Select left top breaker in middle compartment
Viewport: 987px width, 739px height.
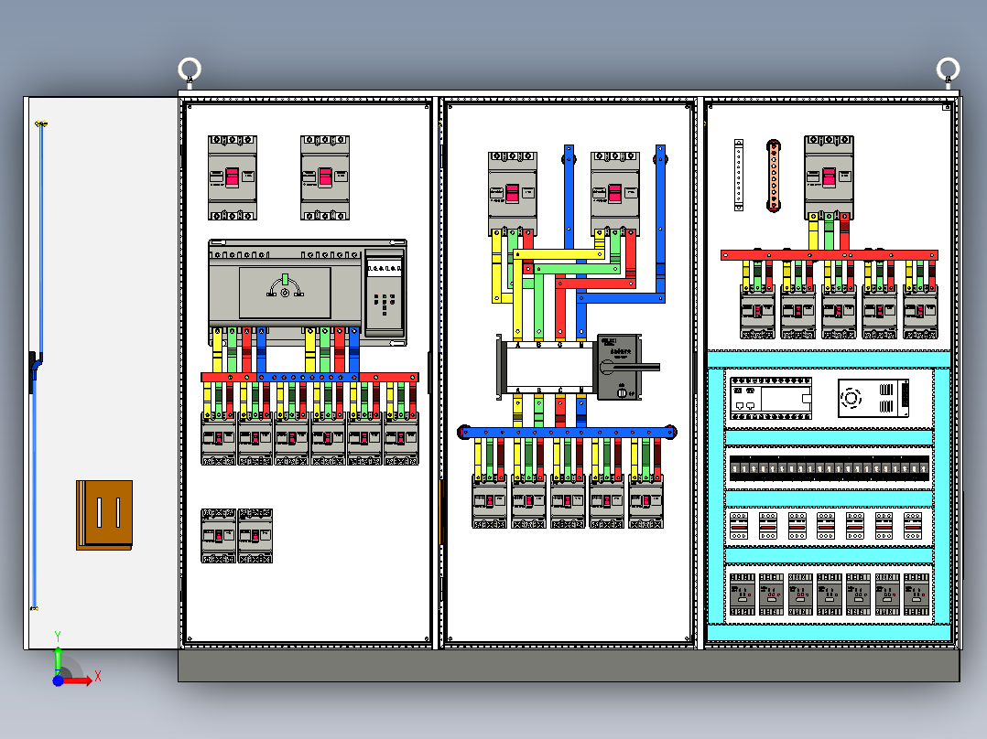click(x=513, y=193)
